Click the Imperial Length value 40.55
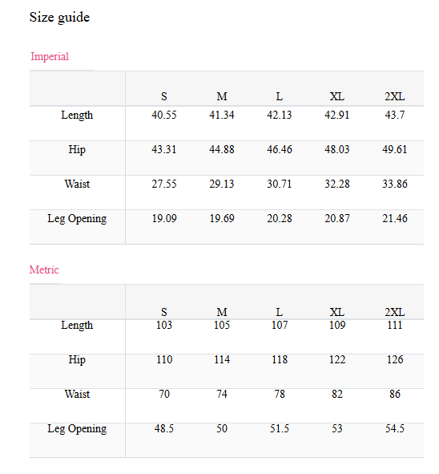Image resolution: width=439 pixels, height=474 pixels. 164,115
